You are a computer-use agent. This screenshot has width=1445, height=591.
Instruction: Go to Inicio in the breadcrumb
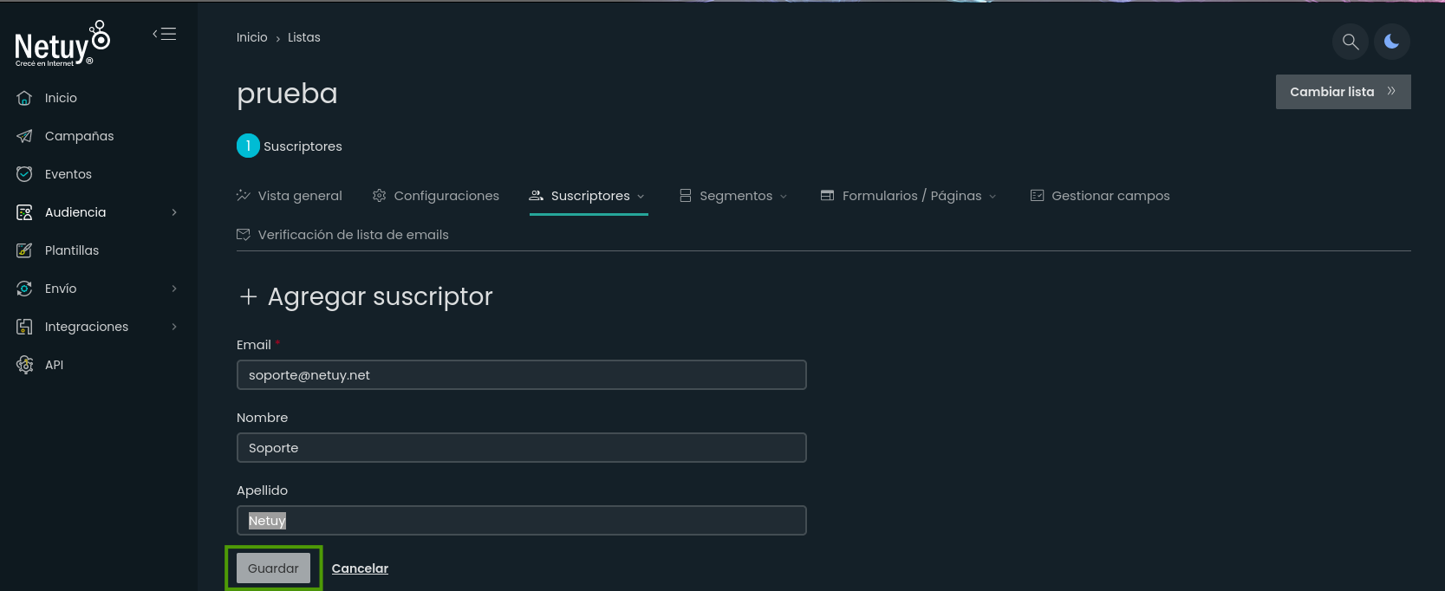[x=252, y=37]
